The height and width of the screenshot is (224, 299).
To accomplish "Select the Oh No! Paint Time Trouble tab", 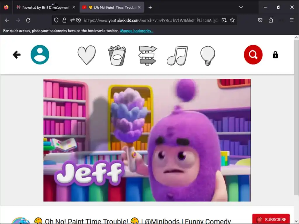I will (x=112, y=7).
